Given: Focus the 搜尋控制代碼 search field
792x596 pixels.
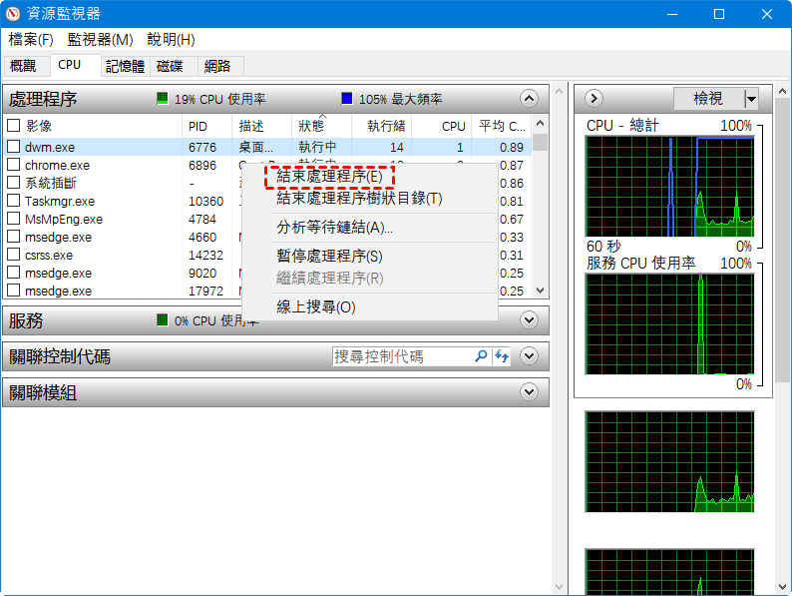Looking at the screenshot, I should [403, 356].
